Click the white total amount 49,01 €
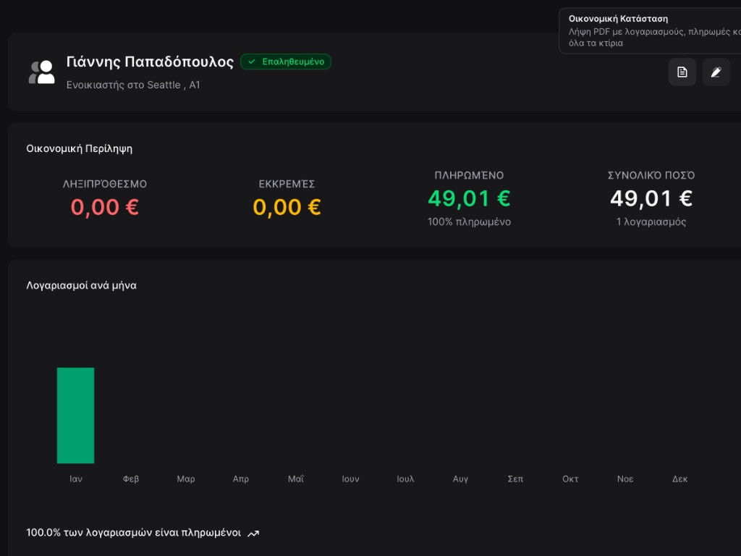This screenshot has width=741, height=556. point(651,198)
